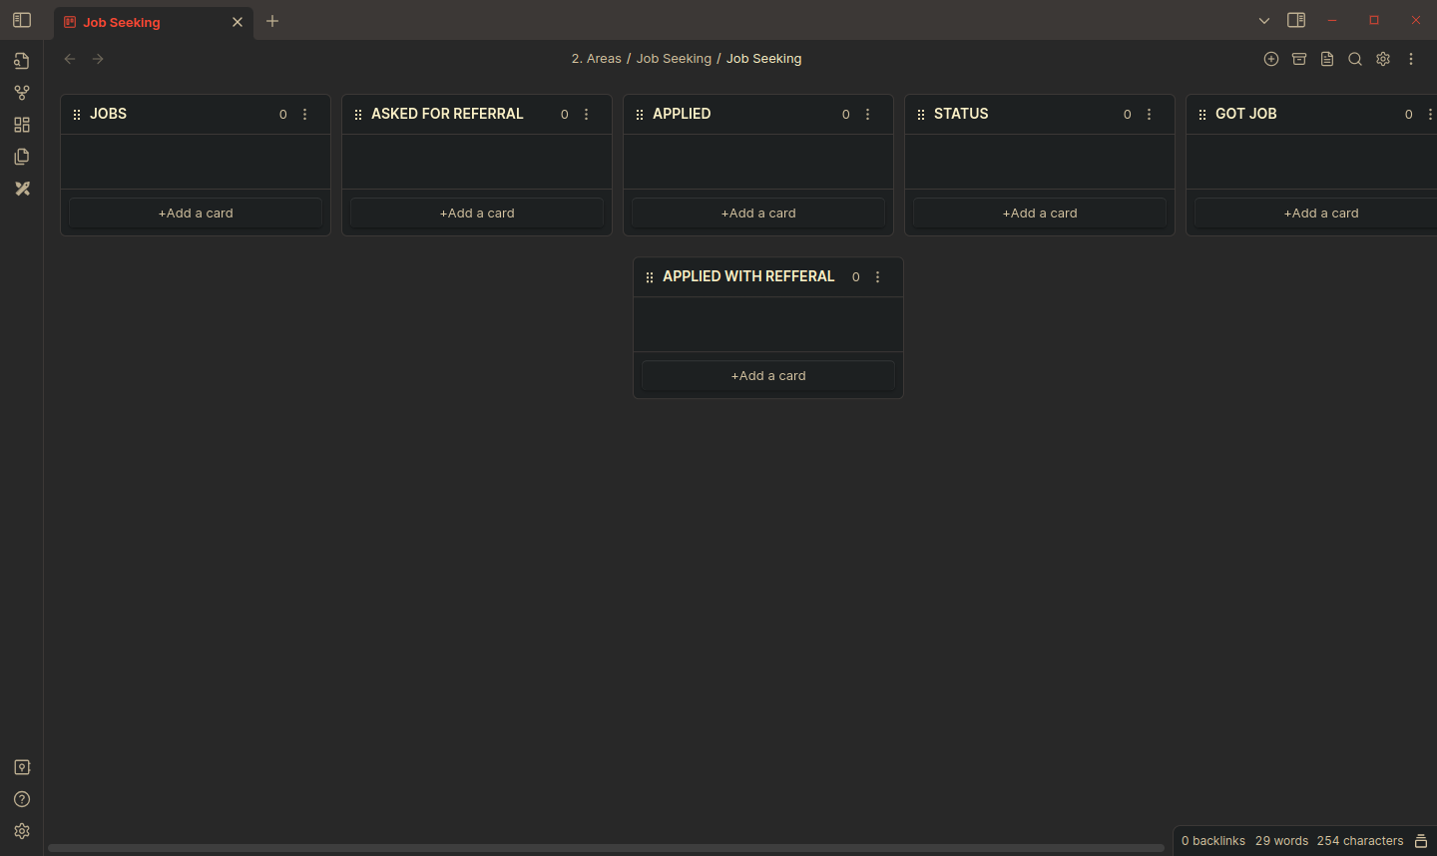The image size is (1437, 856).
Task: Grab the ASKED FOR REFERRAL drag handle
Action: tap(358, 115)
